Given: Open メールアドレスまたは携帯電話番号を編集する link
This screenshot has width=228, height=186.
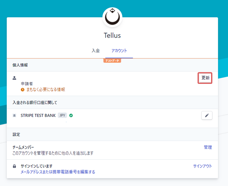Looking at the screenshot, I should (58, 172).
